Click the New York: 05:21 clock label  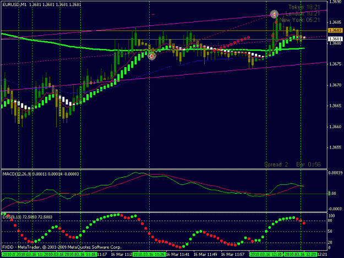coord(299,20)
